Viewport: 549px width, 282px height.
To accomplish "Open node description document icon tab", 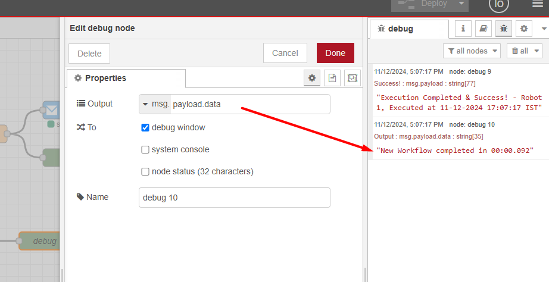I will pos(332,78).
